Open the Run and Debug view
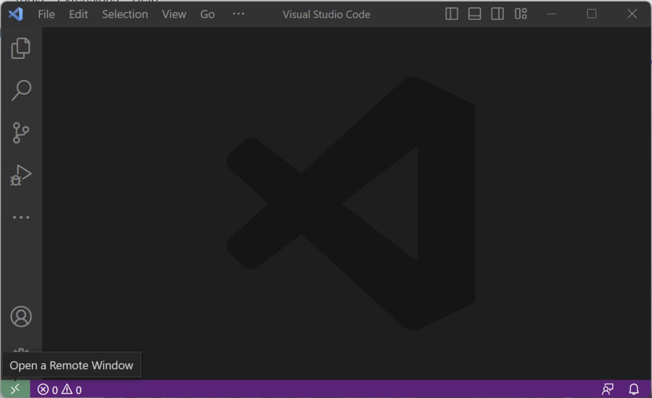Screen dimensions: 652x398 [21, 175]
